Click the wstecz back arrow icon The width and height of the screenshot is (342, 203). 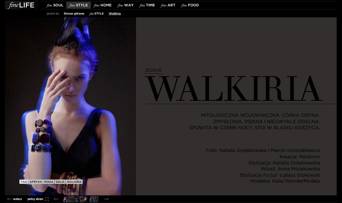click(x=9, y=199)
